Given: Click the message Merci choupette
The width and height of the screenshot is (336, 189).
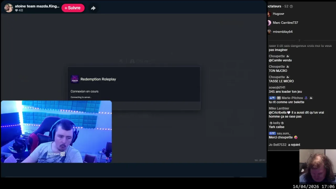Looking at the screenshot, I should (x=283, y=137).
